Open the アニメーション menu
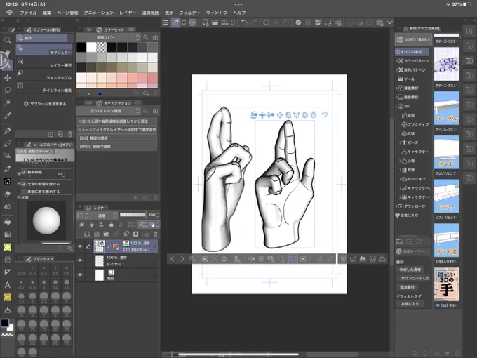The width and height of the screenshot is (477, 358). [x=99, y=13]
